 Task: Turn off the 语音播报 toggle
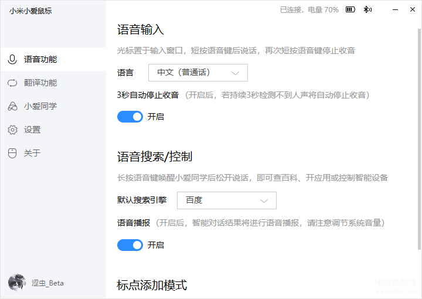coord(130,245)
